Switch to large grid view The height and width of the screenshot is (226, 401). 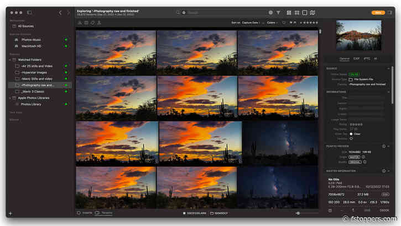pos(297,13)
